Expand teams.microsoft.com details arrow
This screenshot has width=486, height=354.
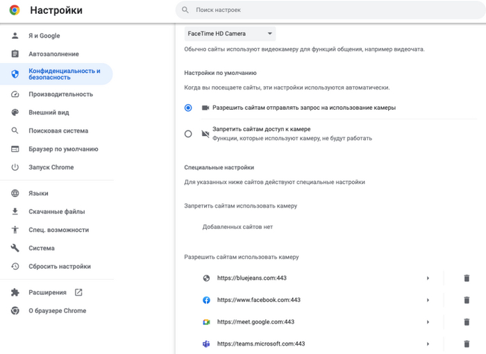(x=428, y=344)
